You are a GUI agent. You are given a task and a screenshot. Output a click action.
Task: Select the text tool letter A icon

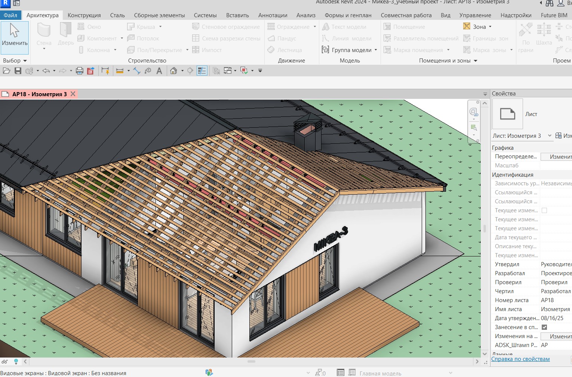[x=159, y=71]
